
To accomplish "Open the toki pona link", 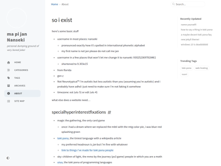I will pyautogui.click(x=63, y=139).
